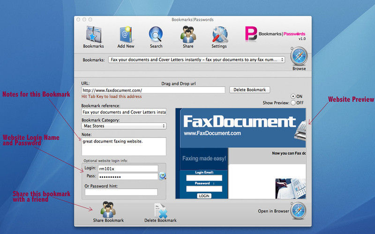Open Settings tools icon
Screen dimensions: 375x234
point(219,34)
